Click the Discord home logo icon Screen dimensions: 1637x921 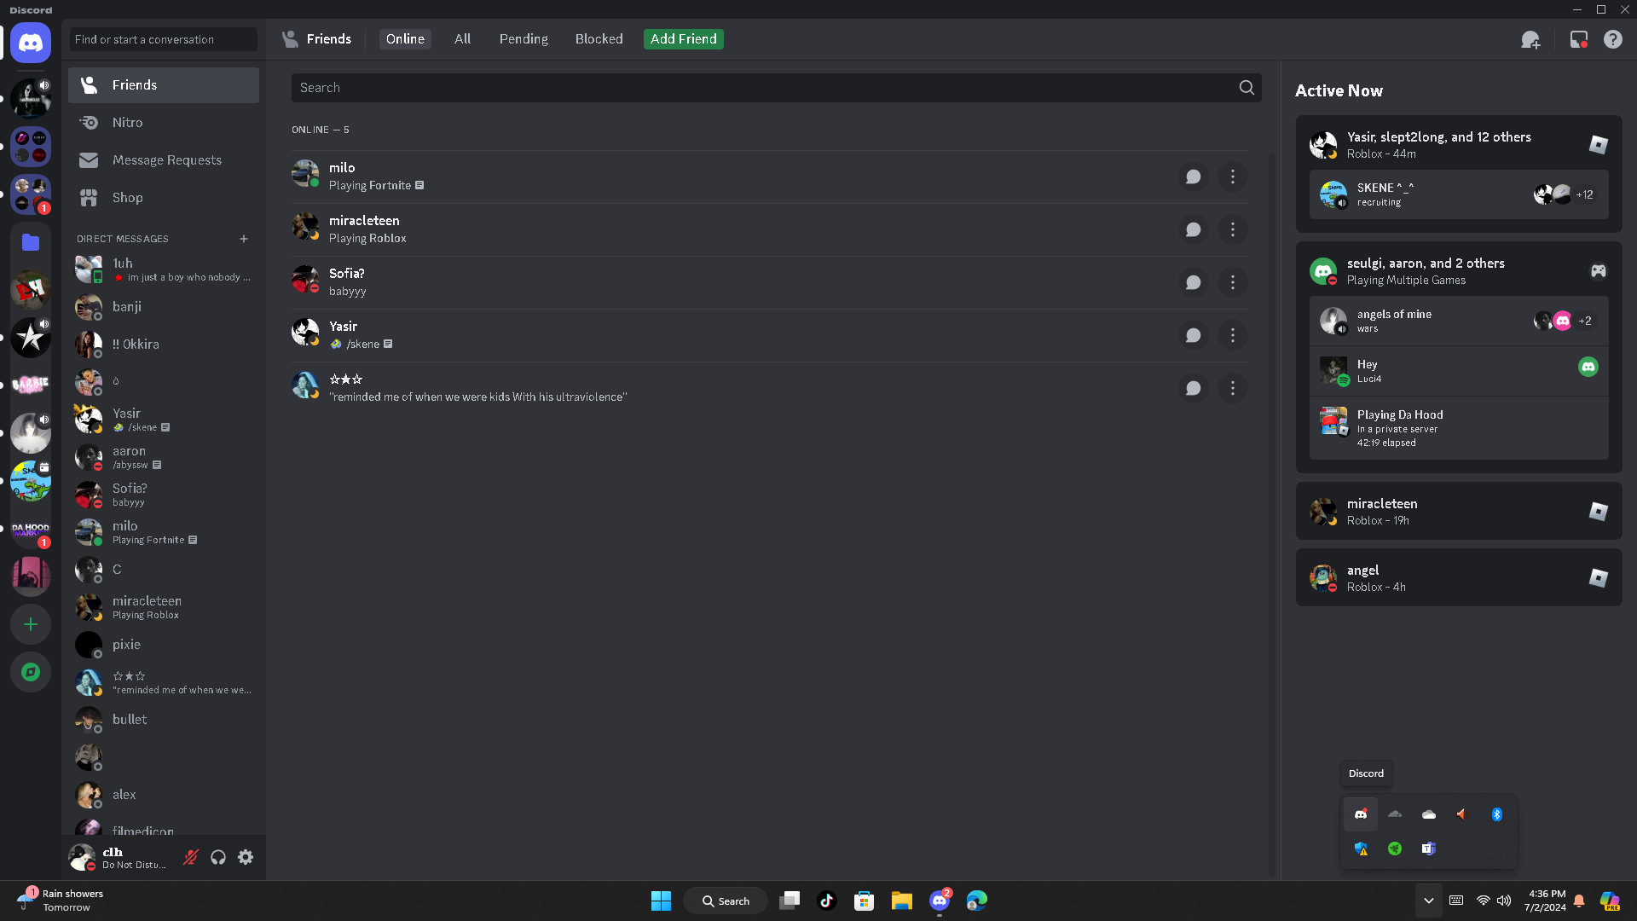pyautogui.click(x=31, y=43)
